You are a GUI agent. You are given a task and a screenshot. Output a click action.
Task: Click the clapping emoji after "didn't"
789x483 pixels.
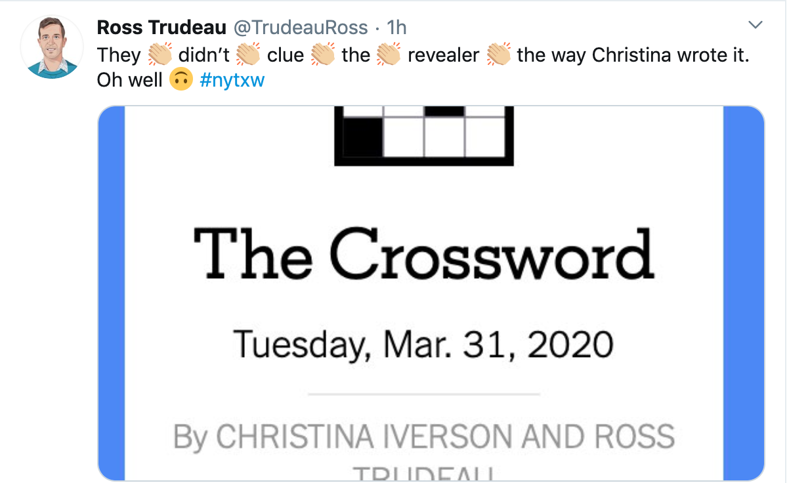coord(248,55)
